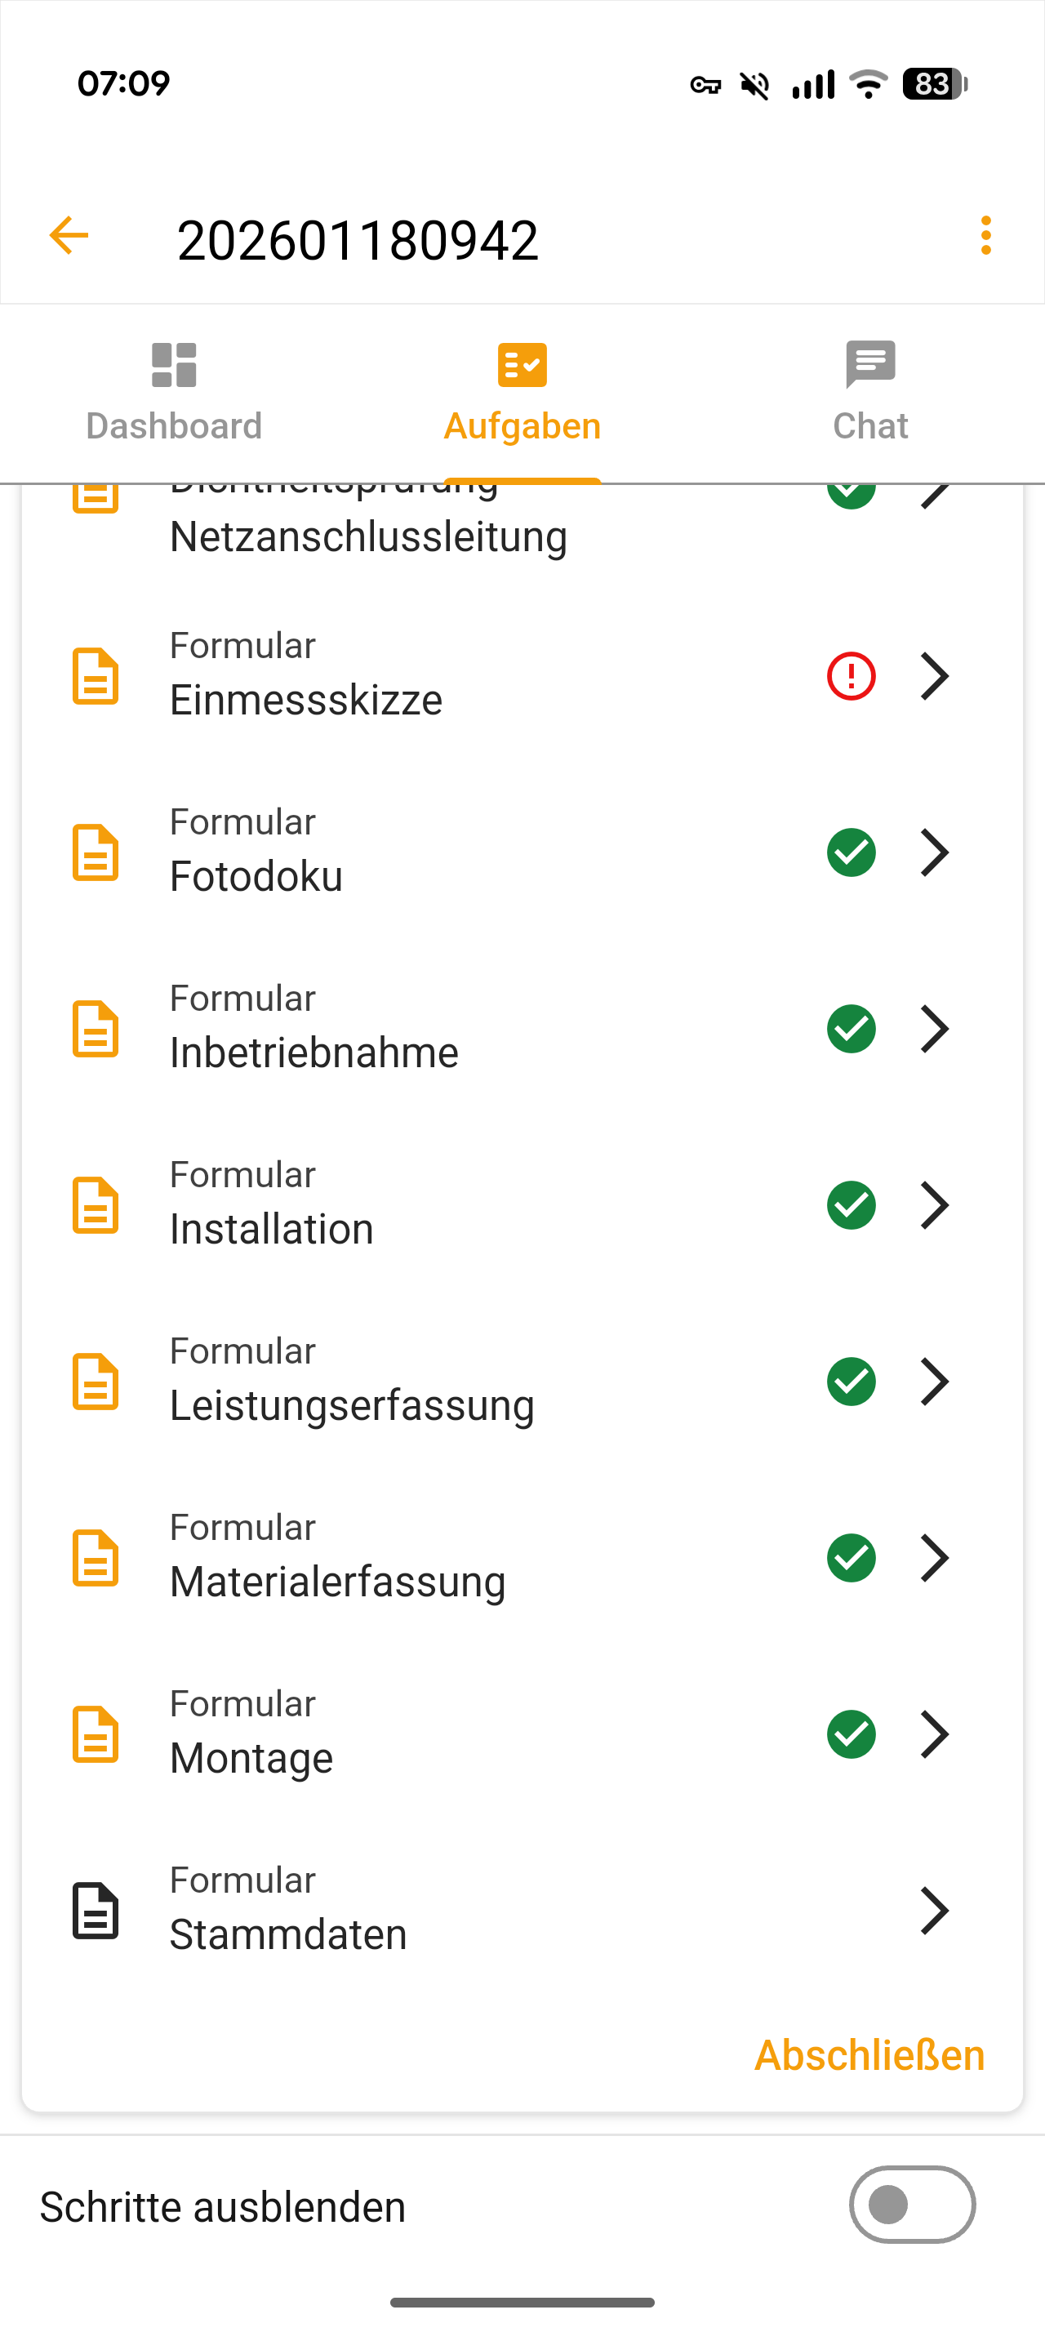The width and height of the screenshot is (1045, 2332).
Task: Open the three-dot overflow menu
Action: pos(985,236)
